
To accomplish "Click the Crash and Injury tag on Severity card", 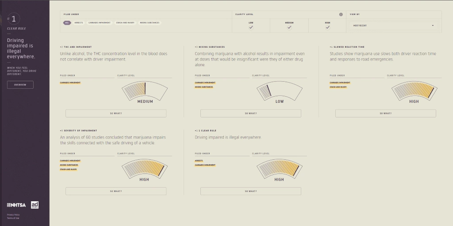I will point(69,169).
